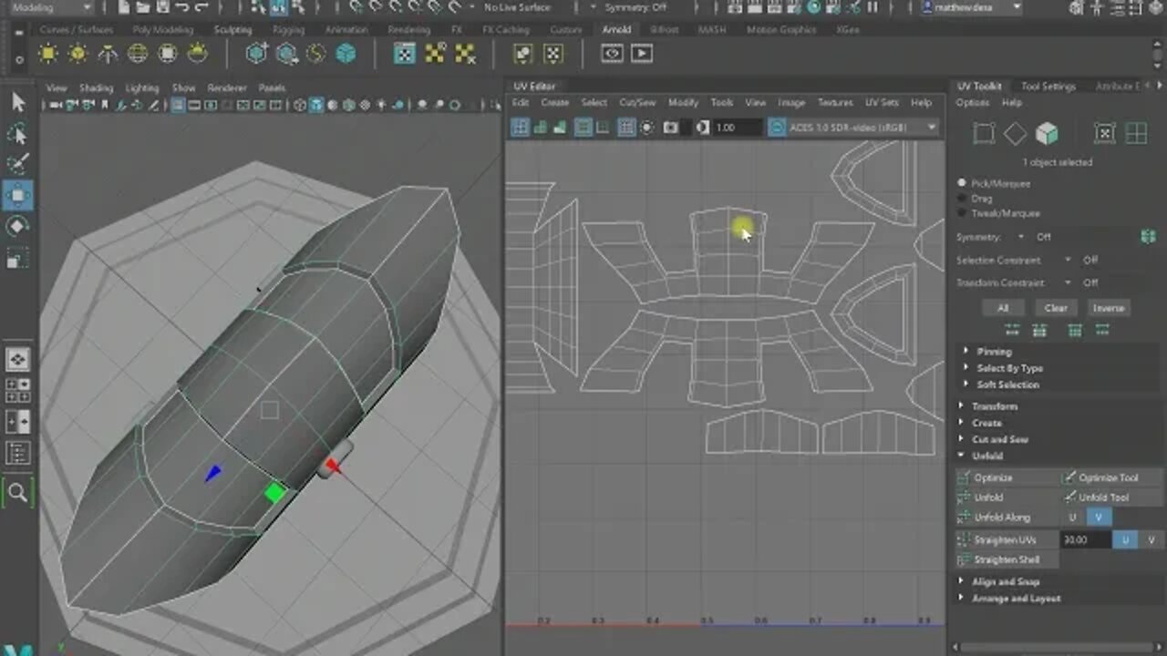Open the Textures menu in UV Editor

pos(835,103)
